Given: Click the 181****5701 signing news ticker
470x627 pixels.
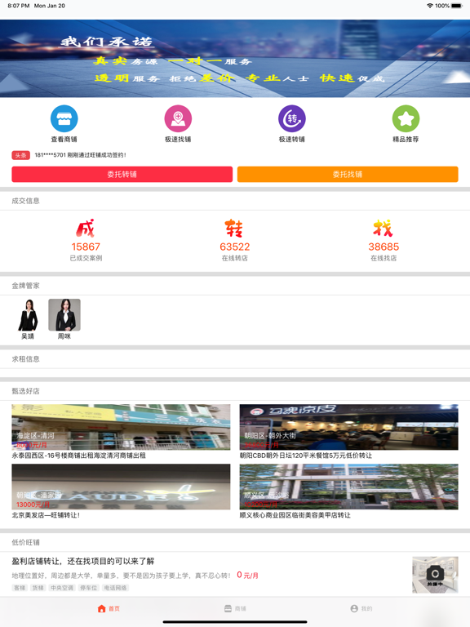Looking at the screenshot, I should click(x=80, y=155).
